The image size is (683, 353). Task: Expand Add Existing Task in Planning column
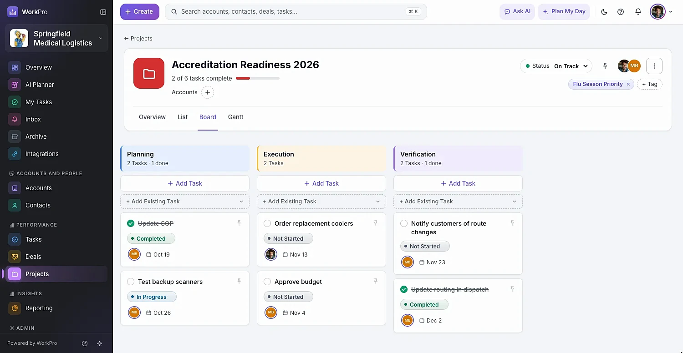(185, 202)
